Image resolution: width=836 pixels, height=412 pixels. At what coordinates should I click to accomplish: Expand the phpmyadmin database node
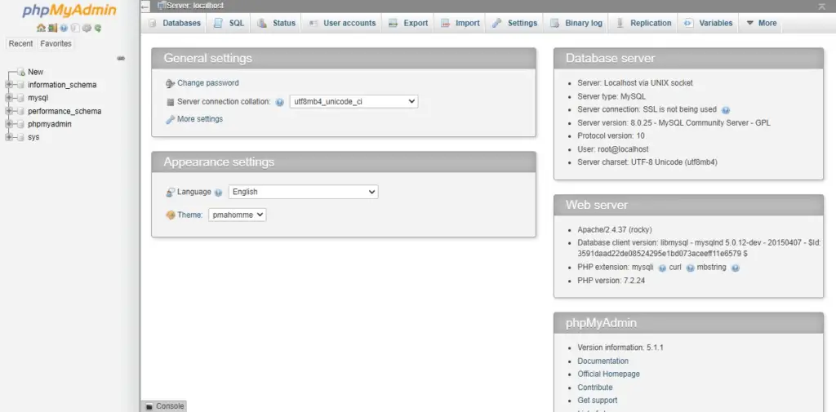click(8, 124)
